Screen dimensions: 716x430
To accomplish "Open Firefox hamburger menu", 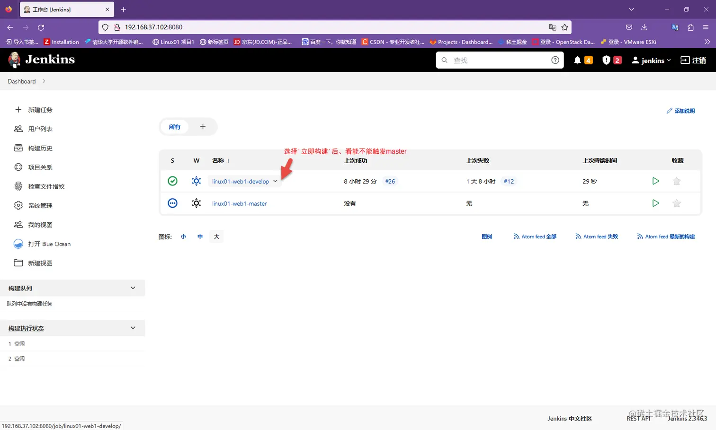I will click(x=706, y=27).
